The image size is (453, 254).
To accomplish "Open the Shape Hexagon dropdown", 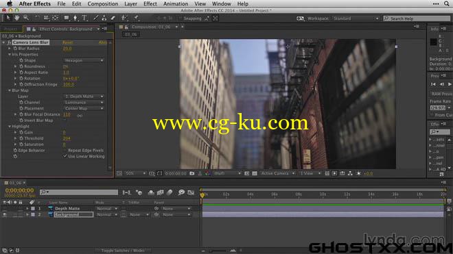I will coord(84,60).
